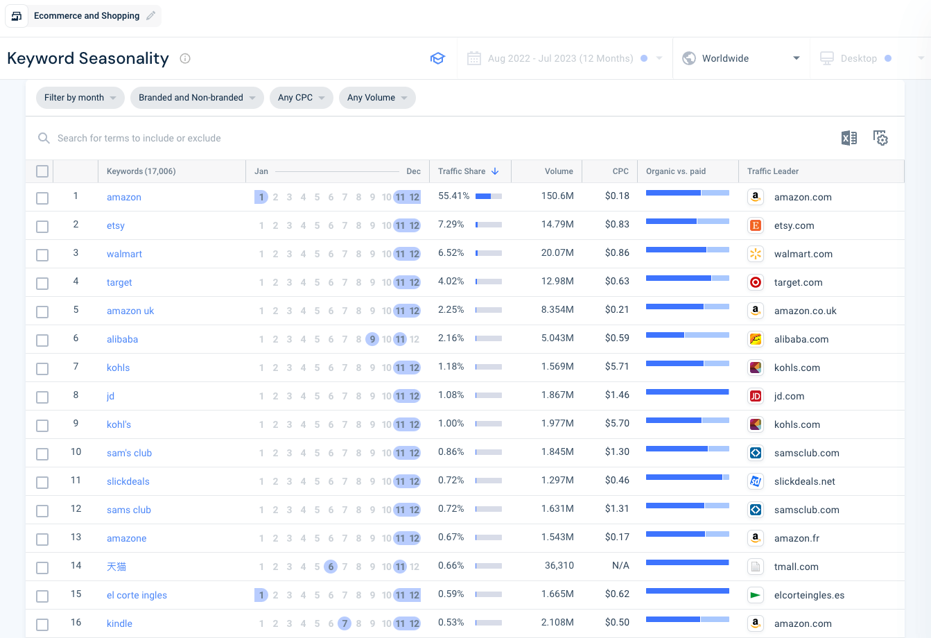
Task: Check the checkbox for the amazon keyword row
Action: (42, 198)
